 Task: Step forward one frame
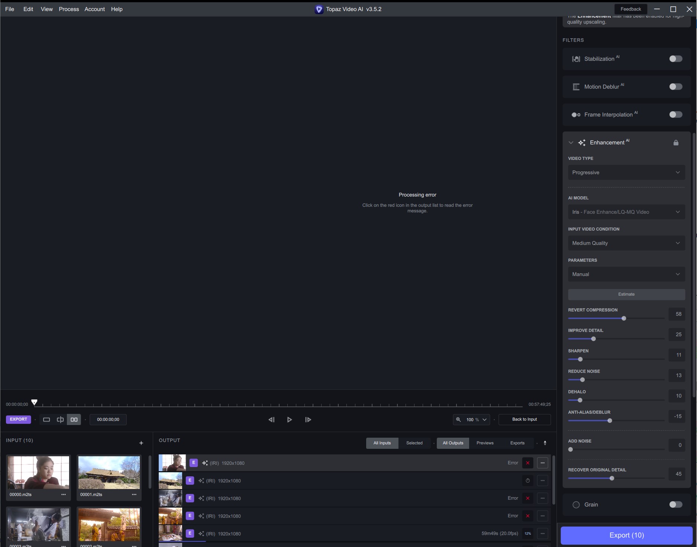(x=308, y=419)
